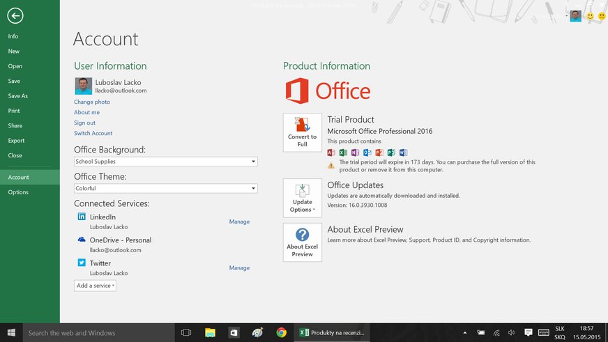Viewport: 608px width, 342px height.
Task: Click the Convert to Full icon button
Action: (303, 132)
